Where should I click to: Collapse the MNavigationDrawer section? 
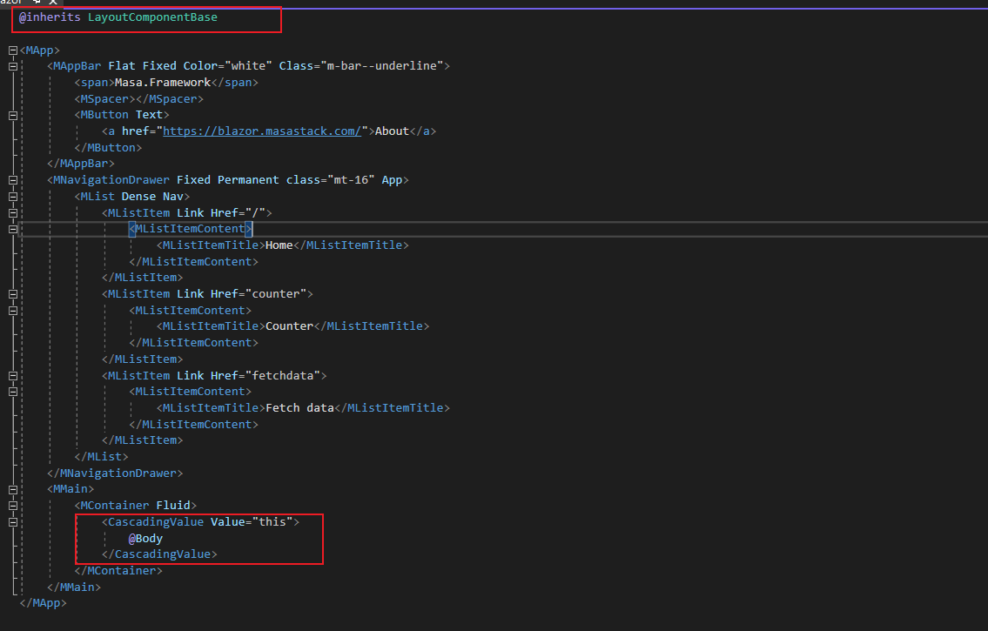13,180
